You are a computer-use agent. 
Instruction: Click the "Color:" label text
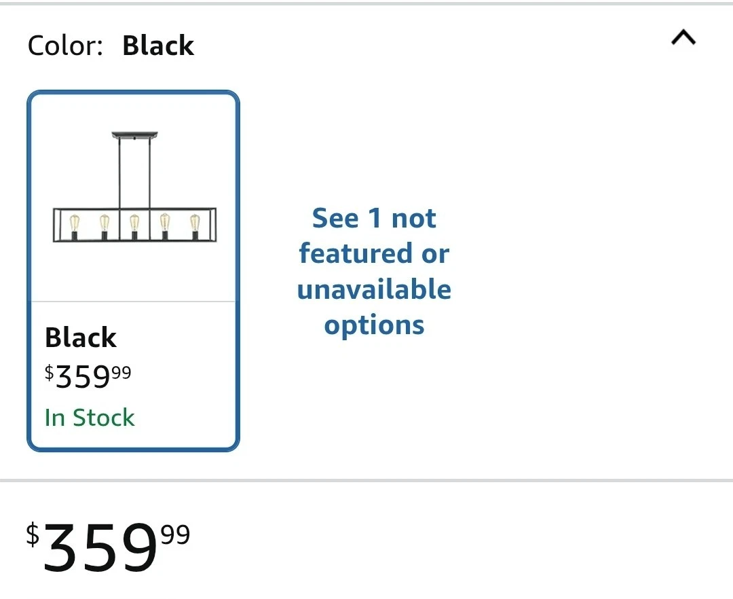[x=65, y=46]
